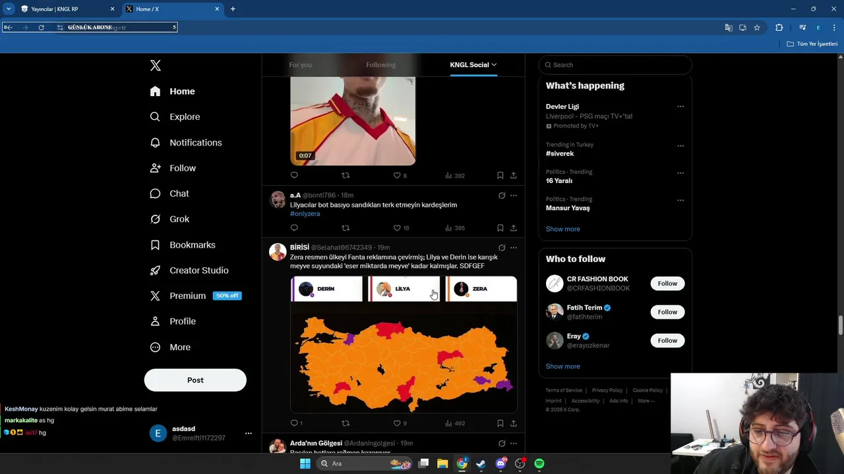Open the Follow page in the sidebar
This screenshot has height=474, width=844.
click(173, 168)
